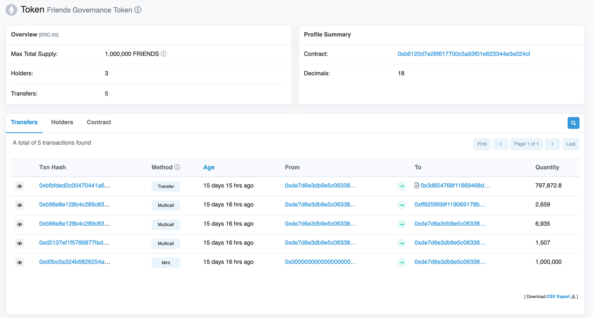Click the Transfer method badge

pos(166,186)
